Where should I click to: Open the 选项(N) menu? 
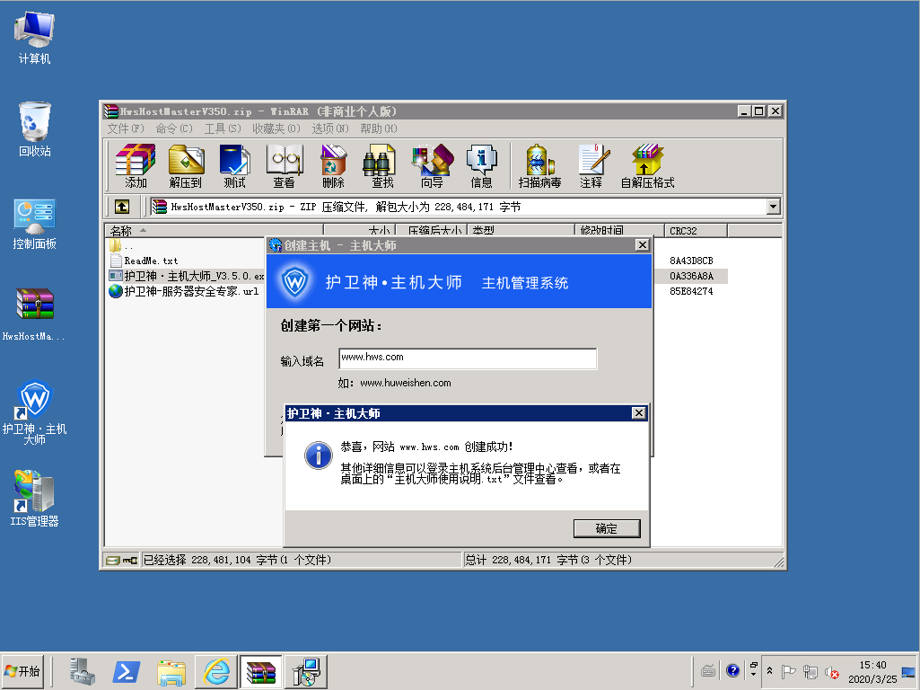[x=329, y=128]
